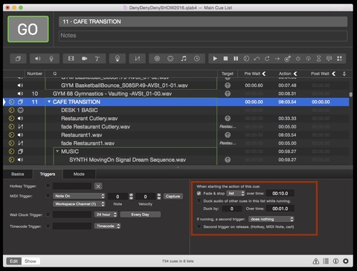
Task: Hit the big GO button
Action: point(28,29)
